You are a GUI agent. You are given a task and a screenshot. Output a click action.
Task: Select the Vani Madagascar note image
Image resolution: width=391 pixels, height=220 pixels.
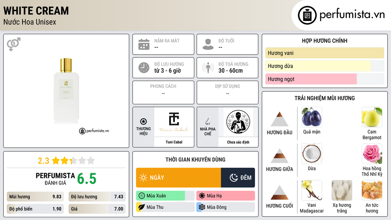[312, 190]
